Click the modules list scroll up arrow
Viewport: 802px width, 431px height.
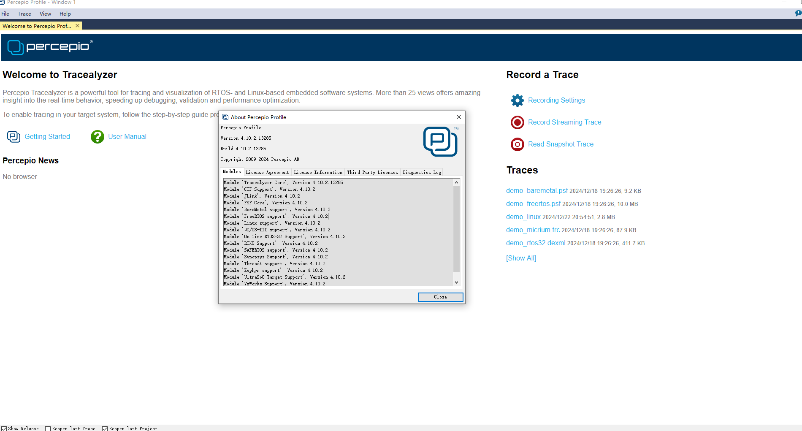[x=456, y=182]
